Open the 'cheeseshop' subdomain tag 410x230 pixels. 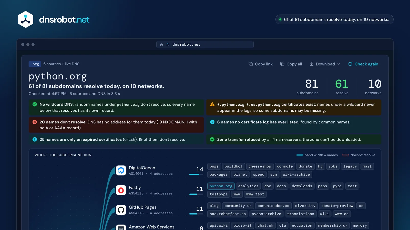[x=260, y=166]
